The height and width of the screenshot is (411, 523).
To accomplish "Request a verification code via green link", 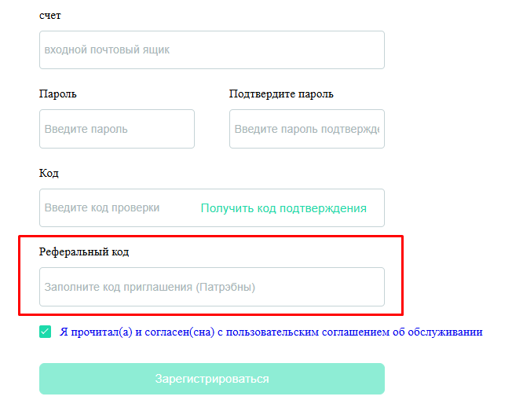I will (x=283, y=208).
